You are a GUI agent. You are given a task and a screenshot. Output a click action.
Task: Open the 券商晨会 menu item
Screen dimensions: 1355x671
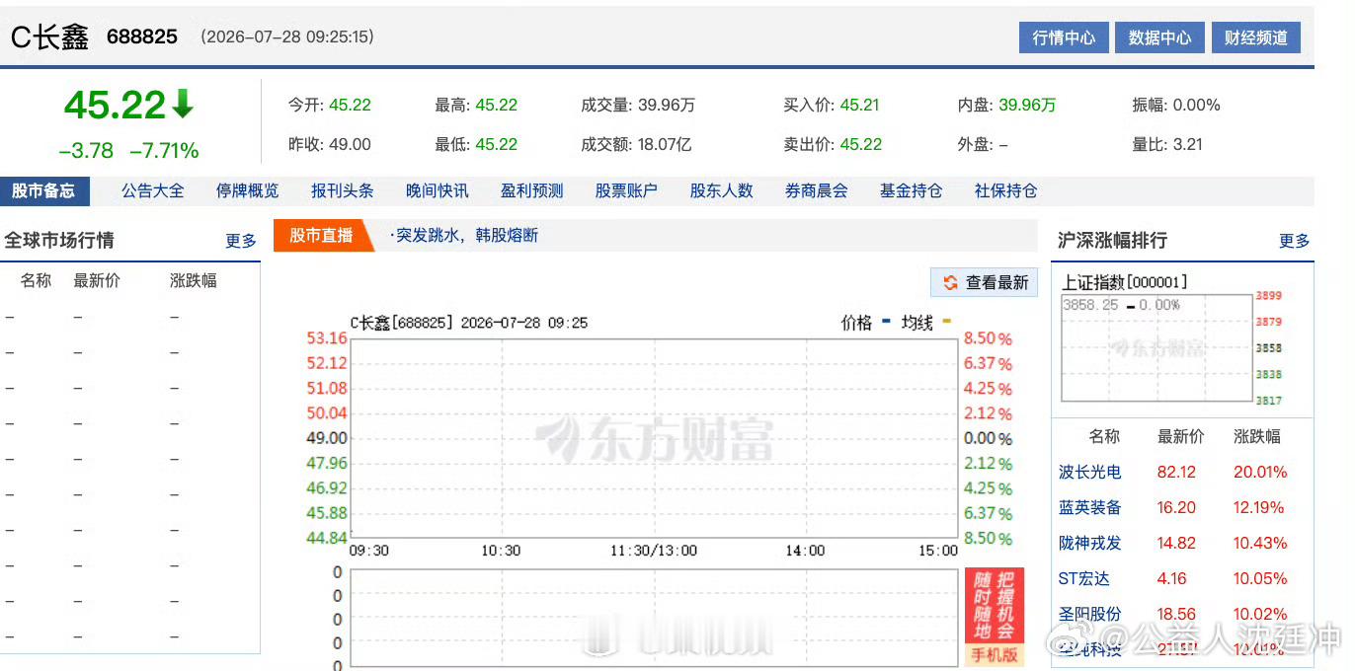click(x=817, y=190)
